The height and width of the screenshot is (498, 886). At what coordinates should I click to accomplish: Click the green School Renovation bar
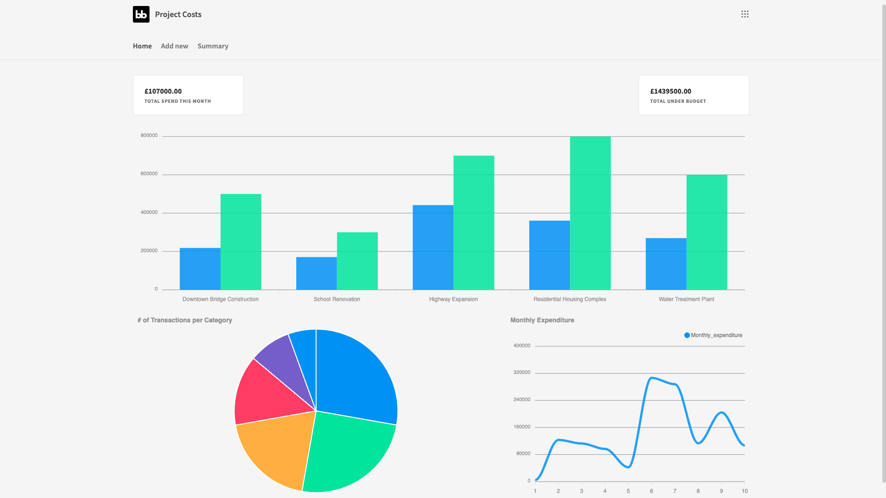357,261
